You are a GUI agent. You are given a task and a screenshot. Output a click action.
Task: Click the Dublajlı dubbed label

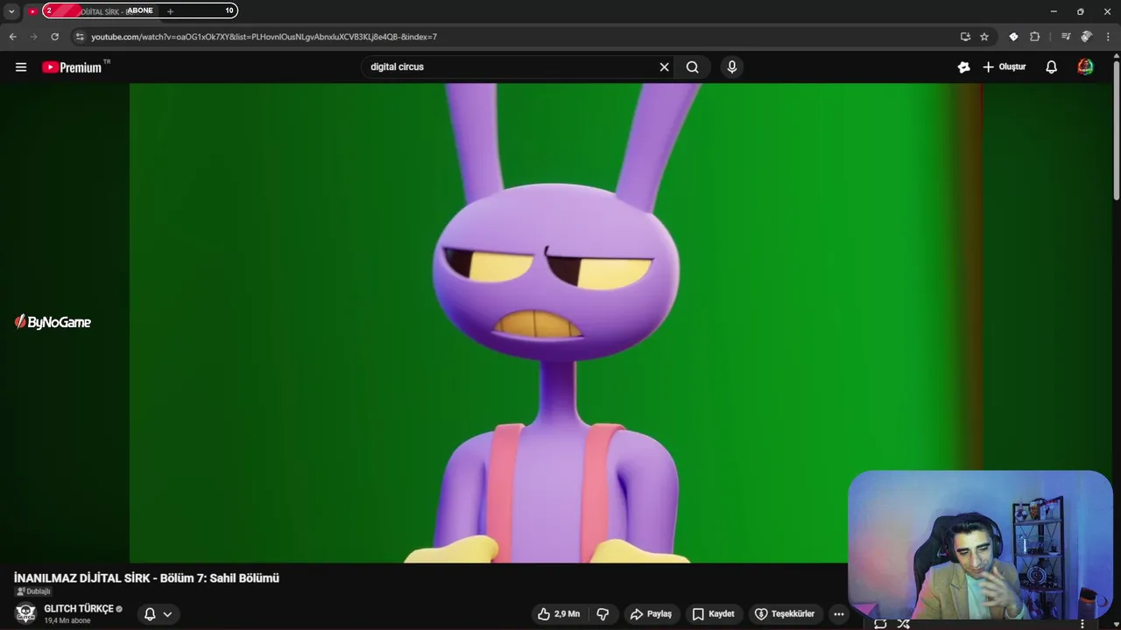pos(33,591)
